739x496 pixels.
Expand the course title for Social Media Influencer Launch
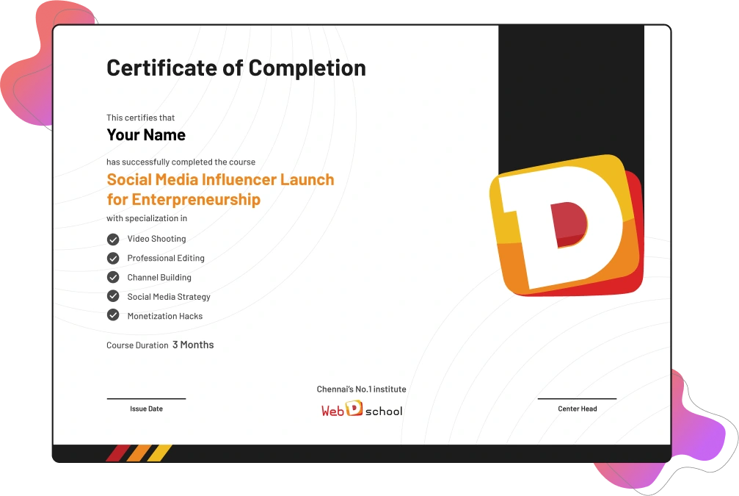point(220,189)
